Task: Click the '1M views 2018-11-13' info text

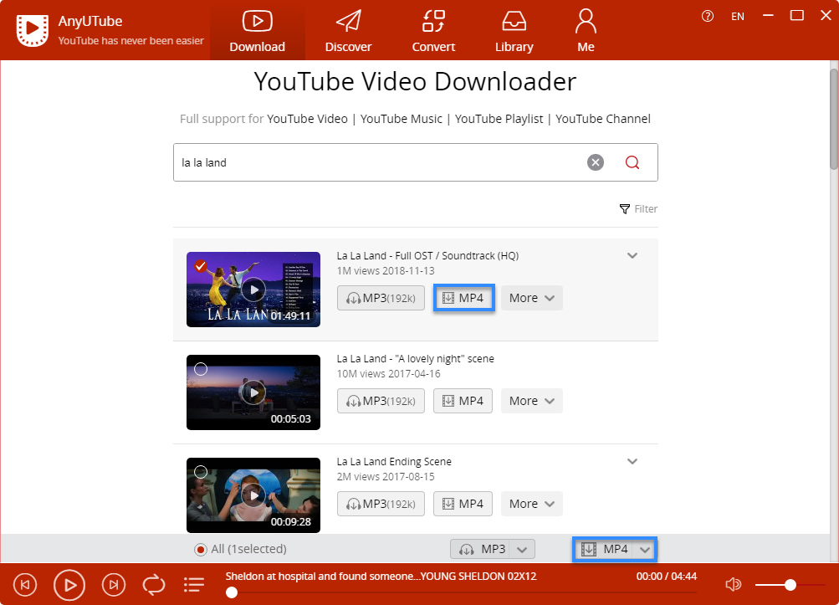Action: (386, 271)
